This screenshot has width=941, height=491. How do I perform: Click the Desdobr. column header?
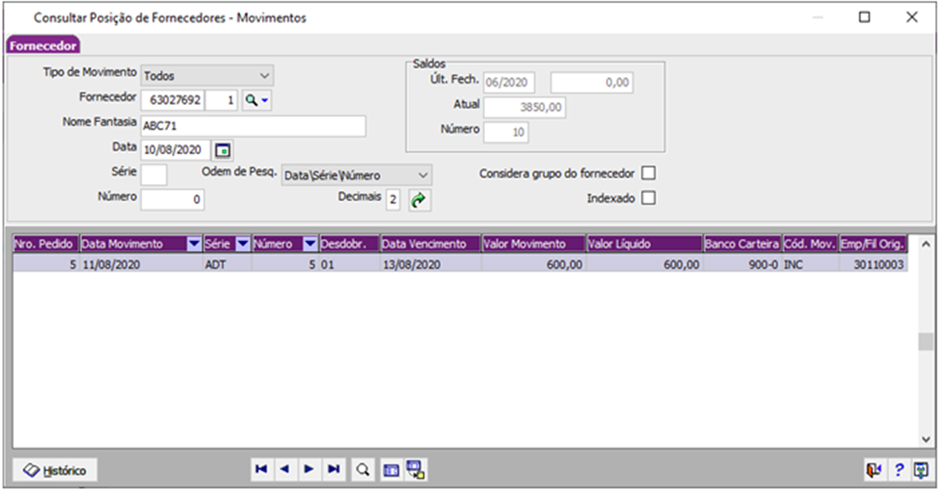349,244
